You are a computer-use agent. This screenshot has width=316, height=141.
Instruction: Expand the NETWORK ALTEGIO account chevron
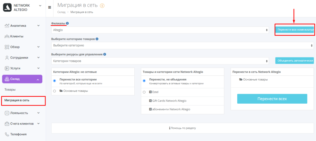40,5
